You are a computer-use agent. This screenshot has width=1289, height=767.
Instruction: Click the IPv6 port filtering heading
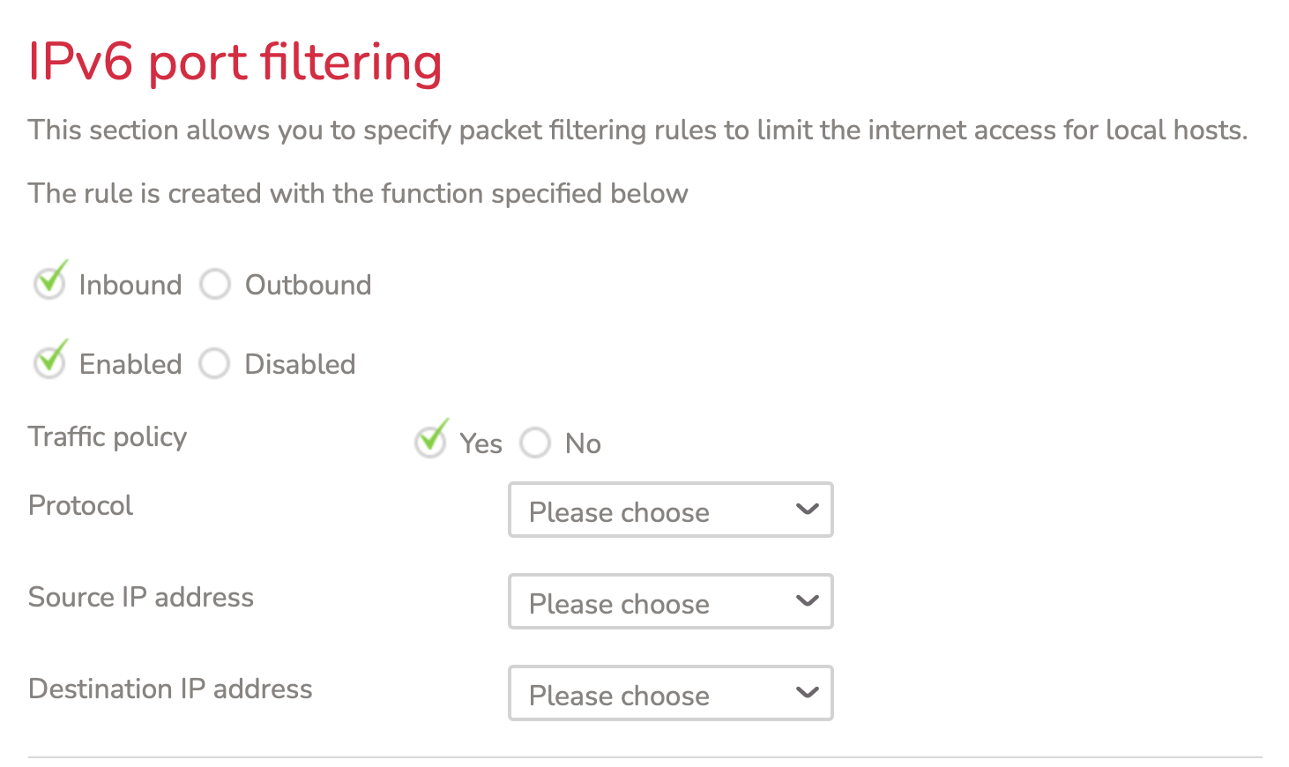pos(235,62)
